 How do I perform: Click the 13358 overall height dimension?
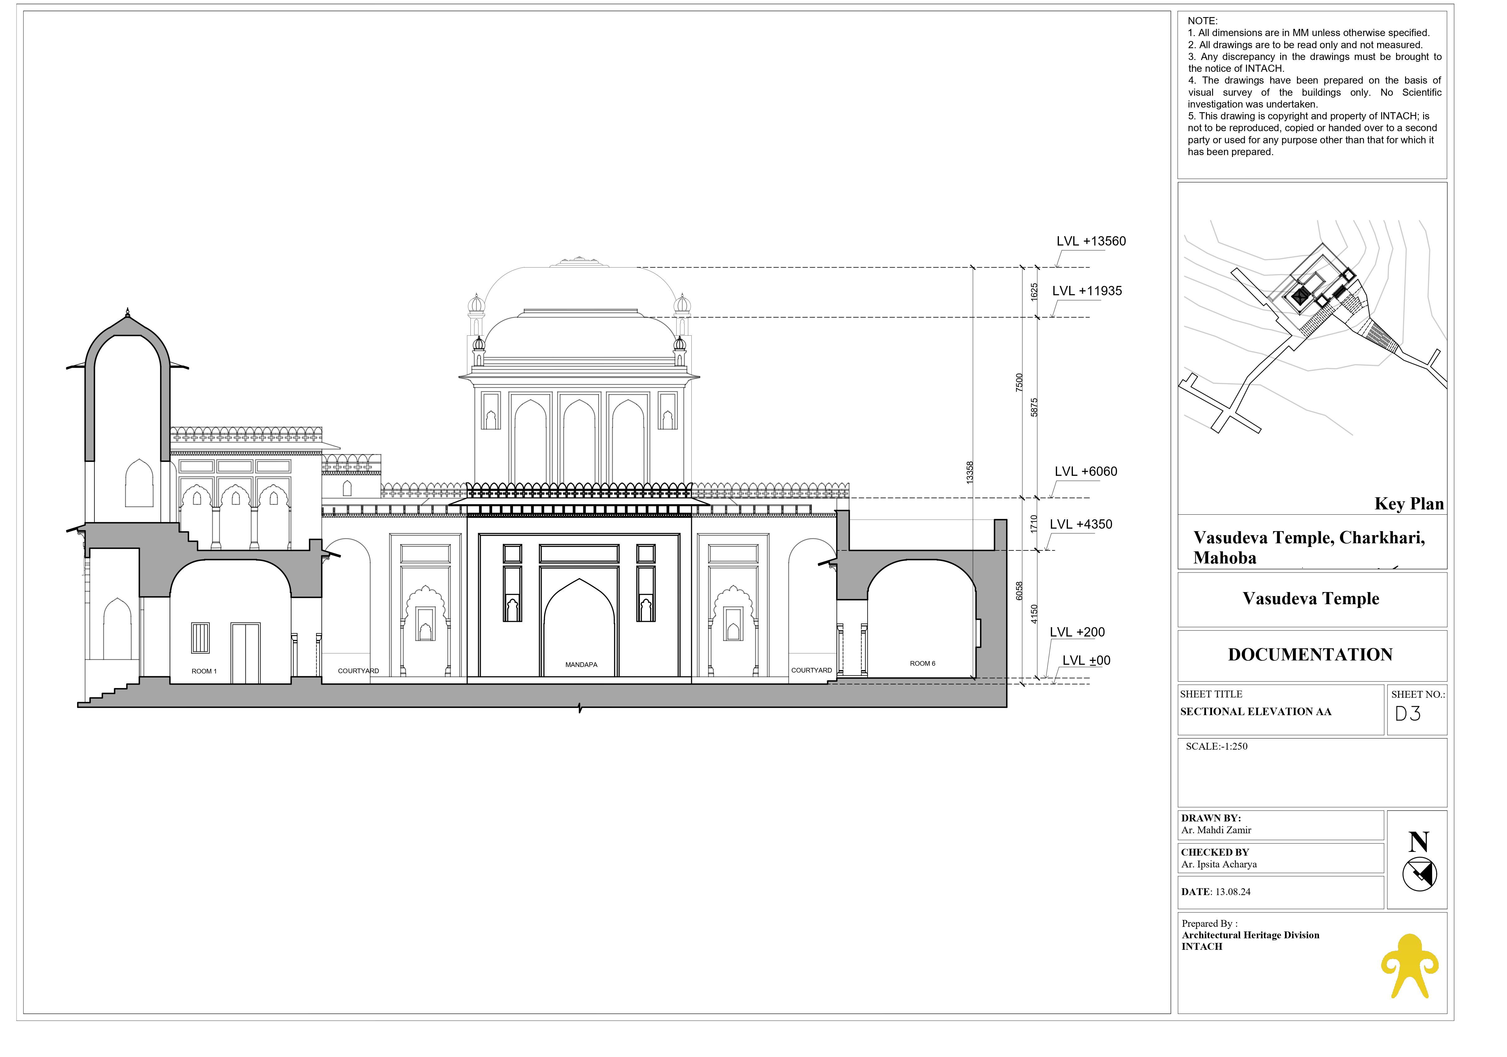pyautogui.click(x=969, y=473)
